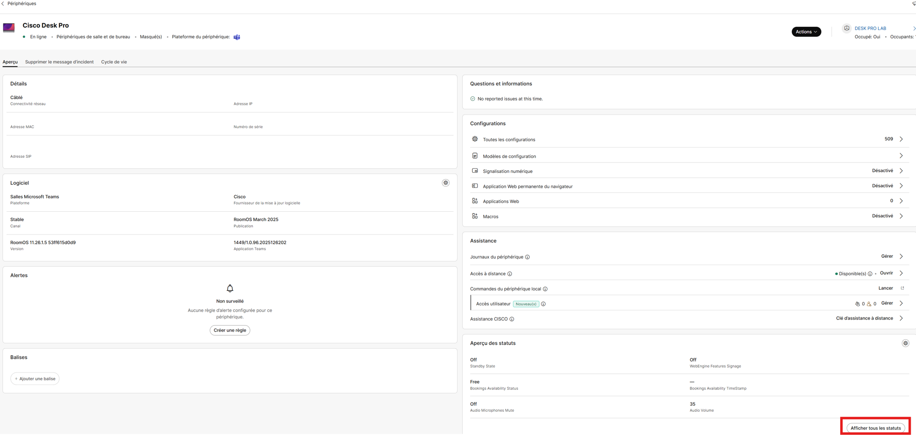Click user count icon in Accès utilisateur row

[x=857, y=304]
